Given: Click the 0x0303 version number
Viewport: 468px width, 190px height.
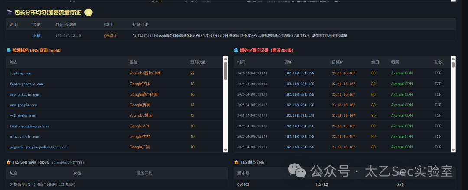Looking at the screenshot, I should click(x=243, y=185).
